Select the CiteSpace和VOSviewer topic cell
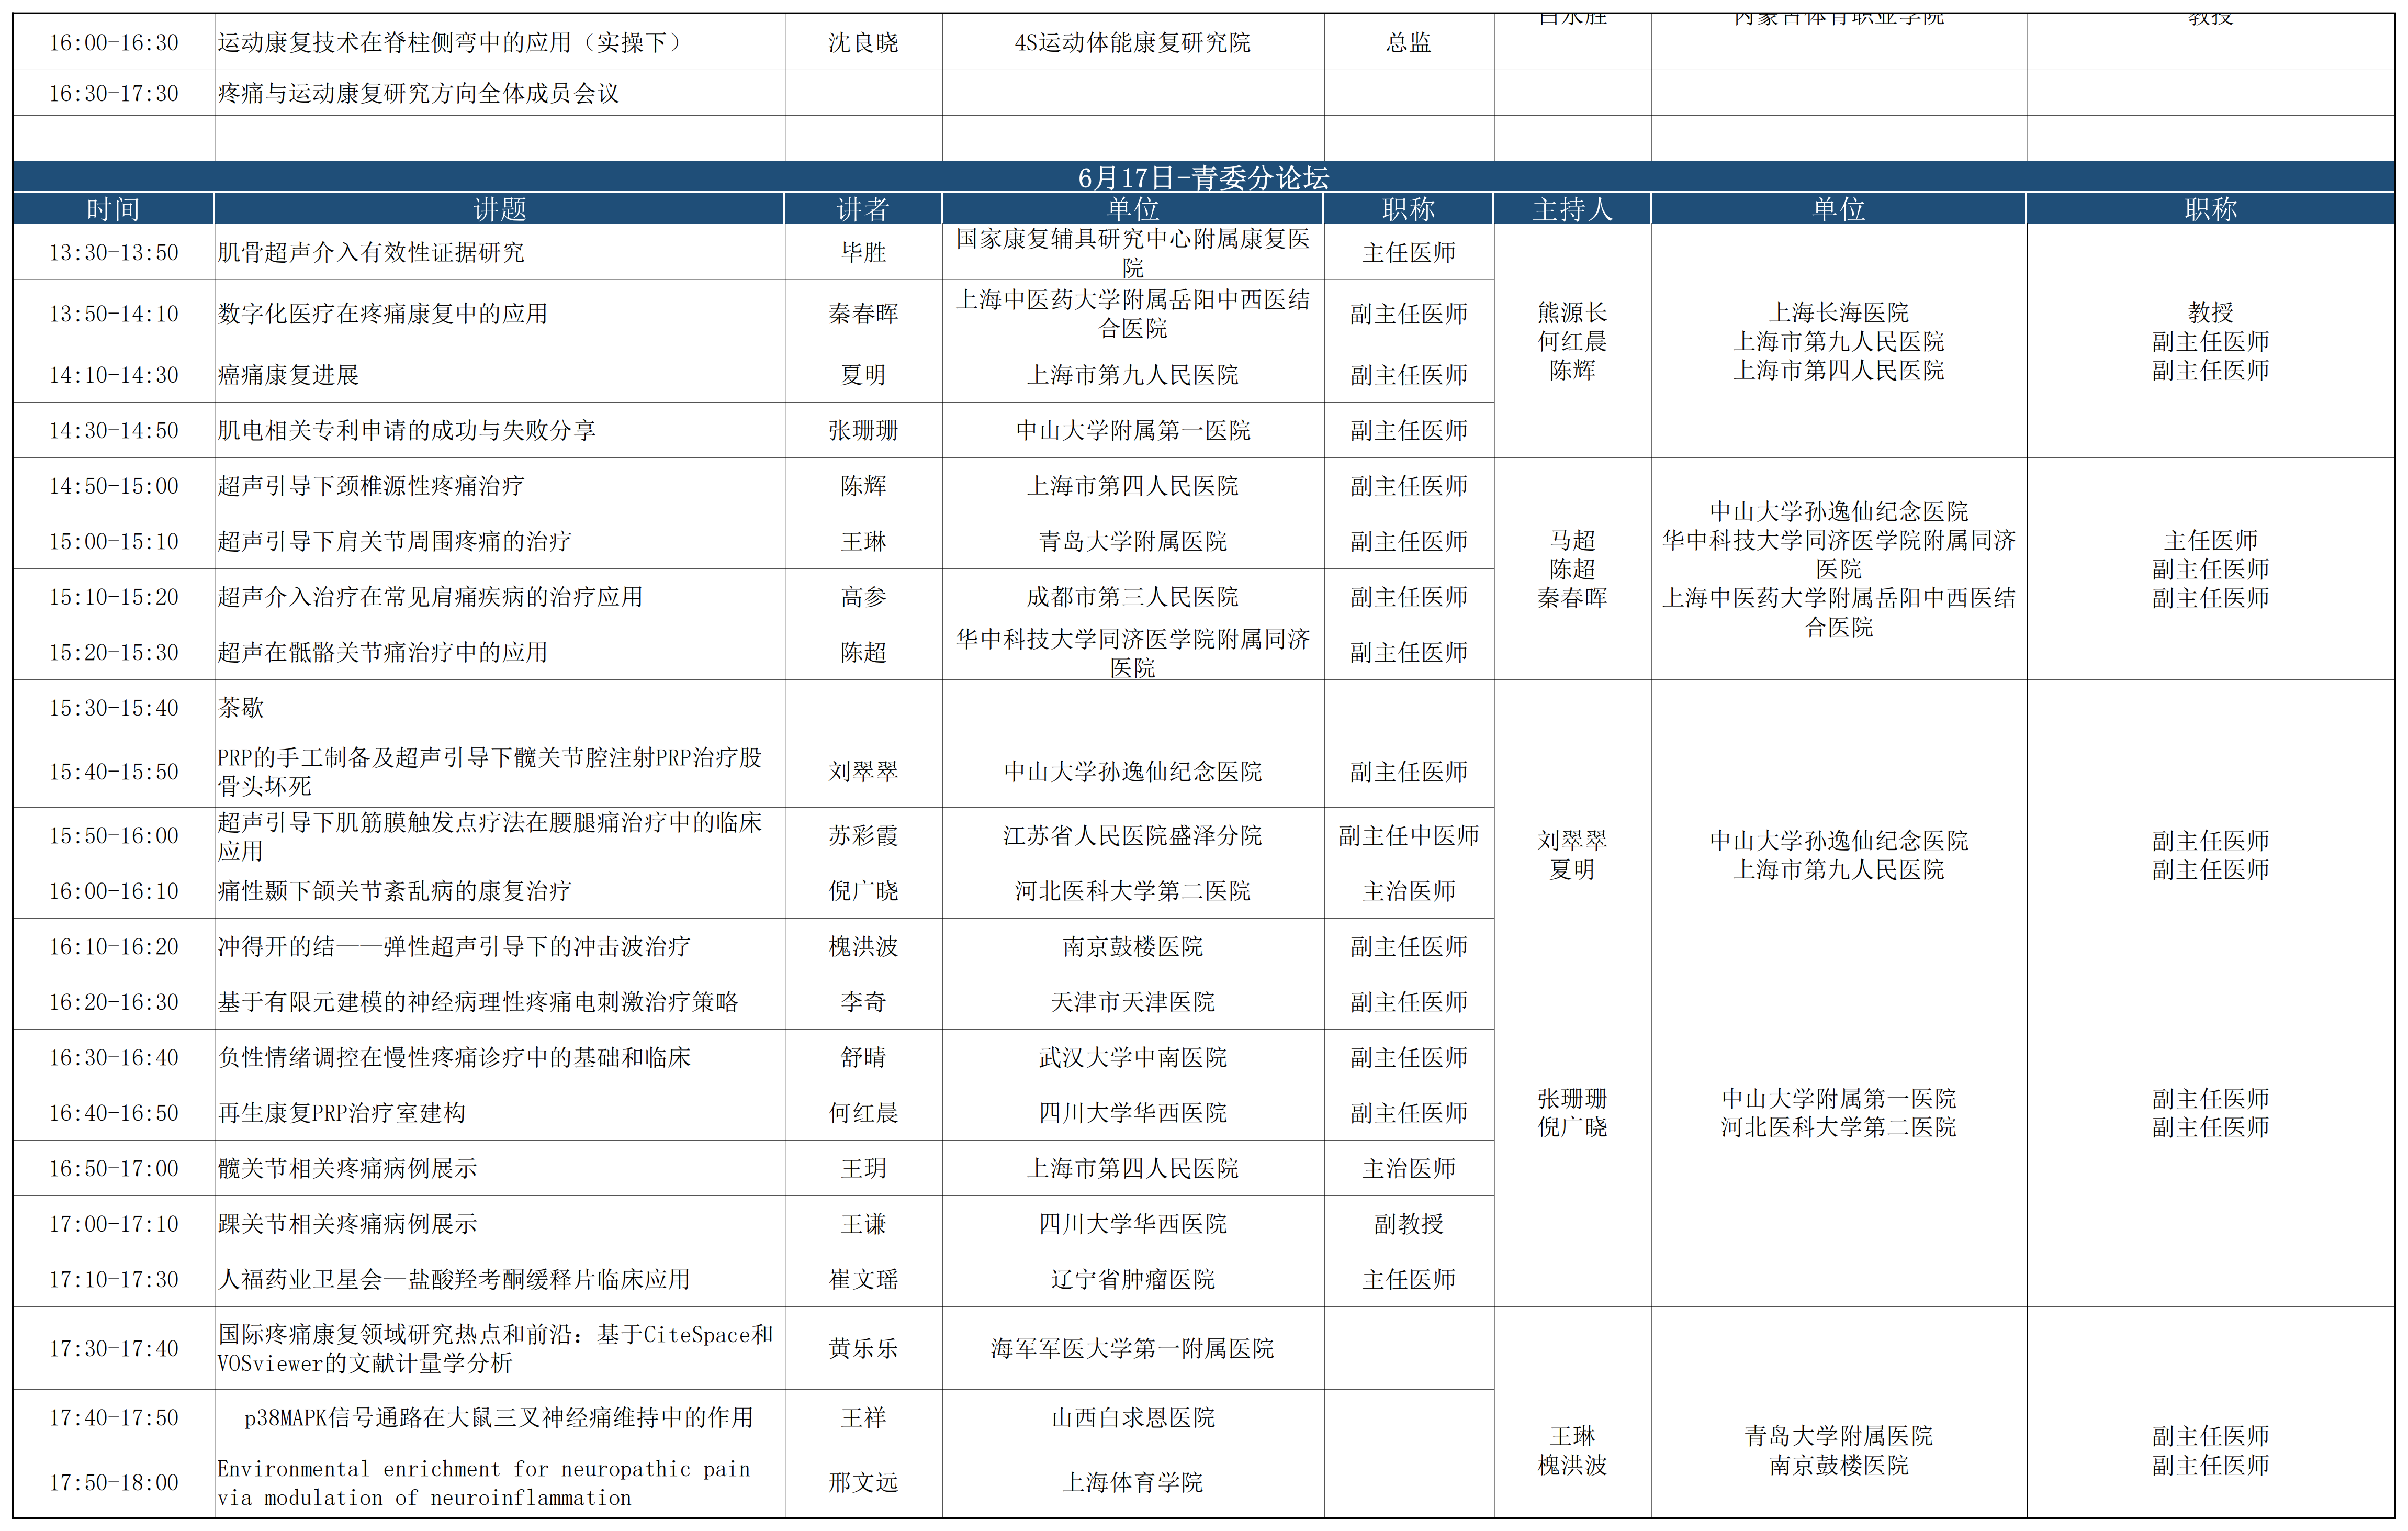This screenshot has width=2408, height=1531. [500, 1348]
